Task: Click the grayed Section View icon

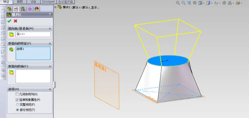Action: (195, 3)
